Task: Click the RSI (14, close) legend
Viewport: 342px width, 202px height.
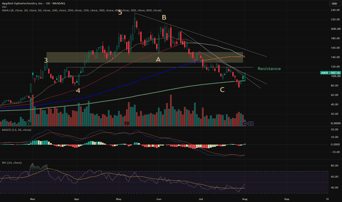Action: click(12, 163)
